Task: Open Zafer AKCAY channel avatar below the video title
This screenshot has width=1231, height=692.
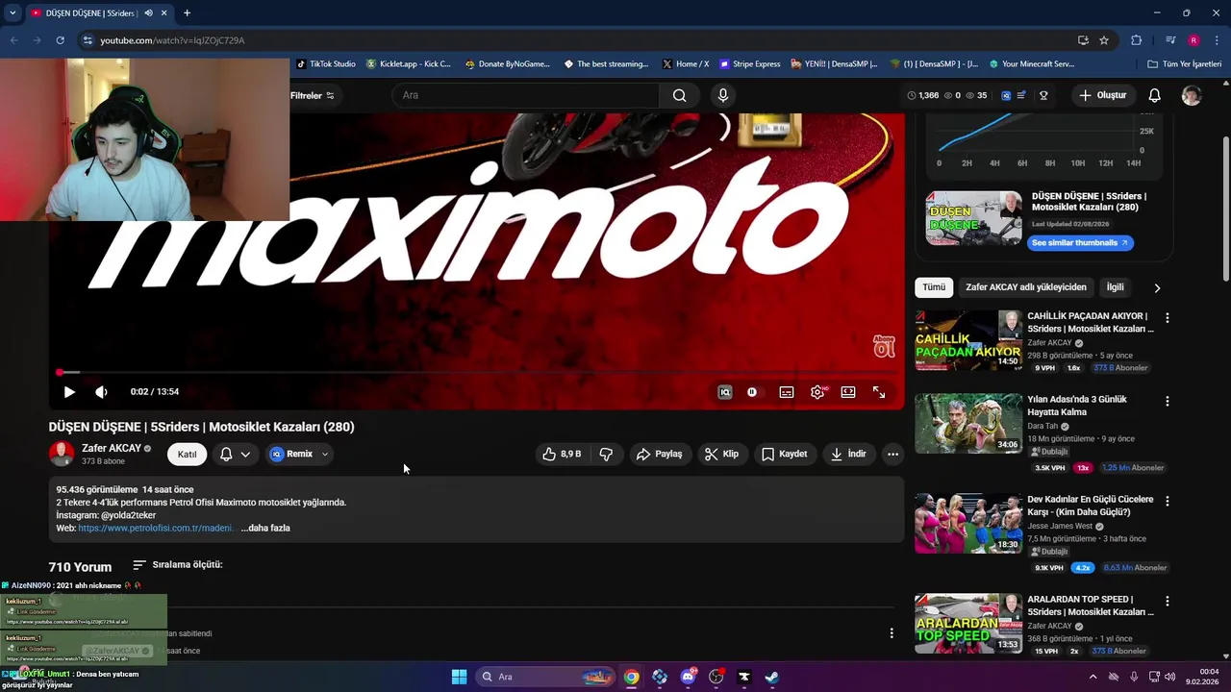Action: click(62, 454)
